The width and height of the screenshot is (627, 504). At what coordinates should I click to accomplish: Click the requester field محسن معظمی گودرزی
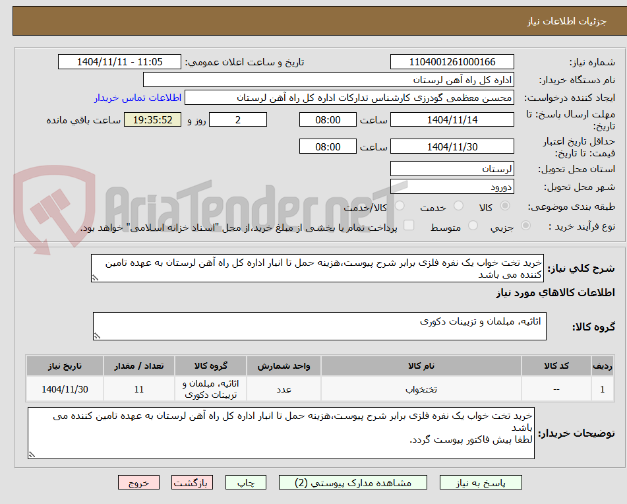[x=349, y=98]
